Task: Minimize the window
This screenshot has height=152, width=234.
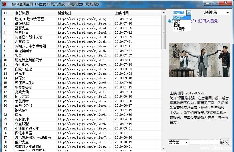Action: pyautogui.click(x=207, y=3)
